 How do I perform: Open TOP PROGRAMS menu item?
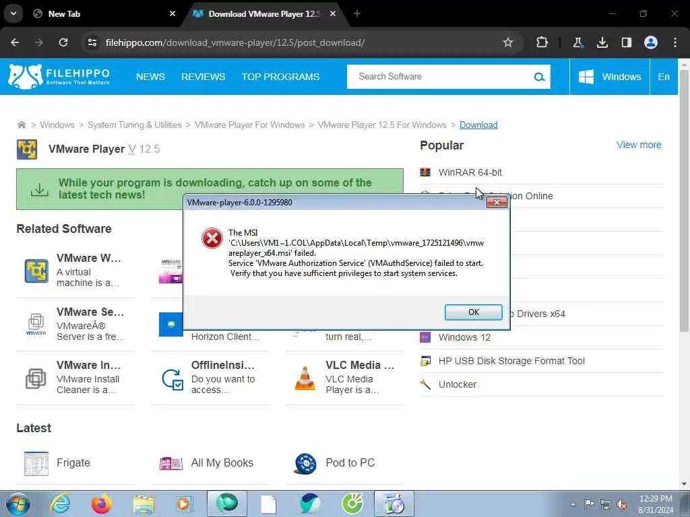[280, 77]
